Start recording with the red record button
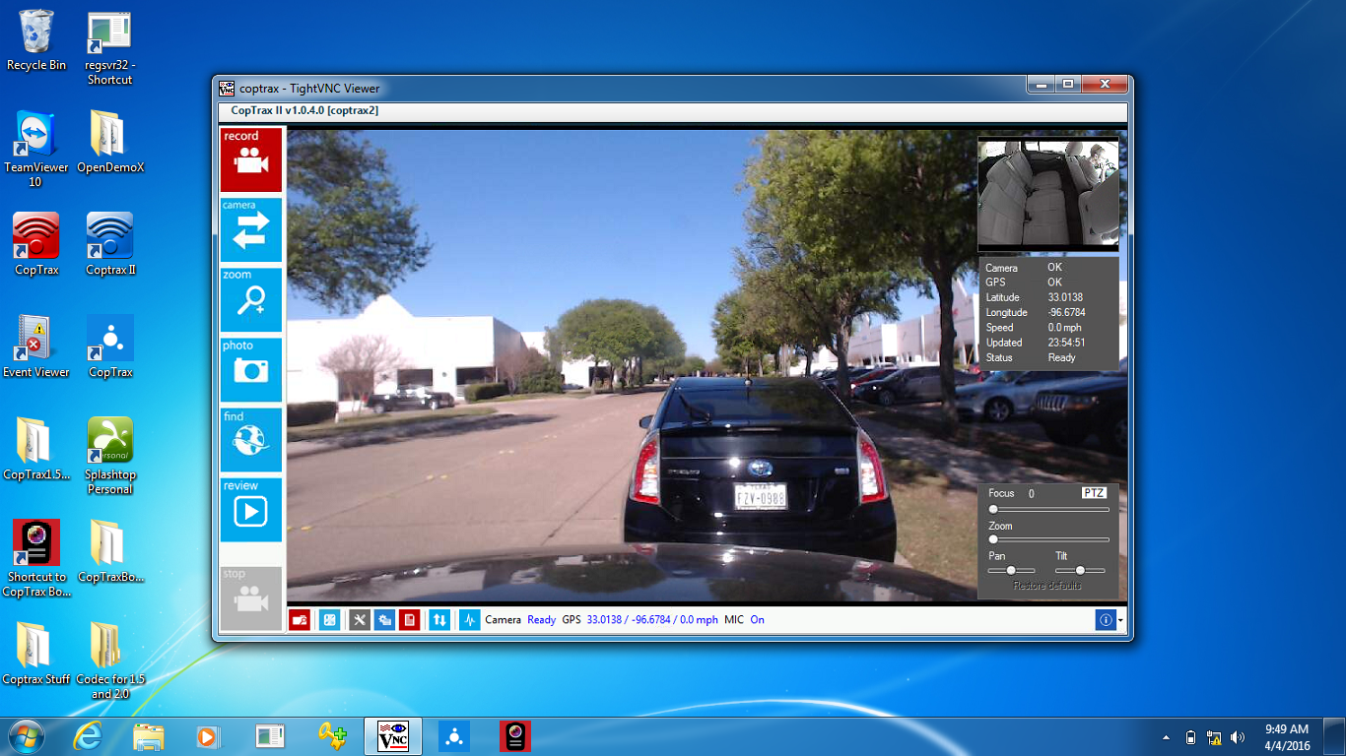 point(251,159)
